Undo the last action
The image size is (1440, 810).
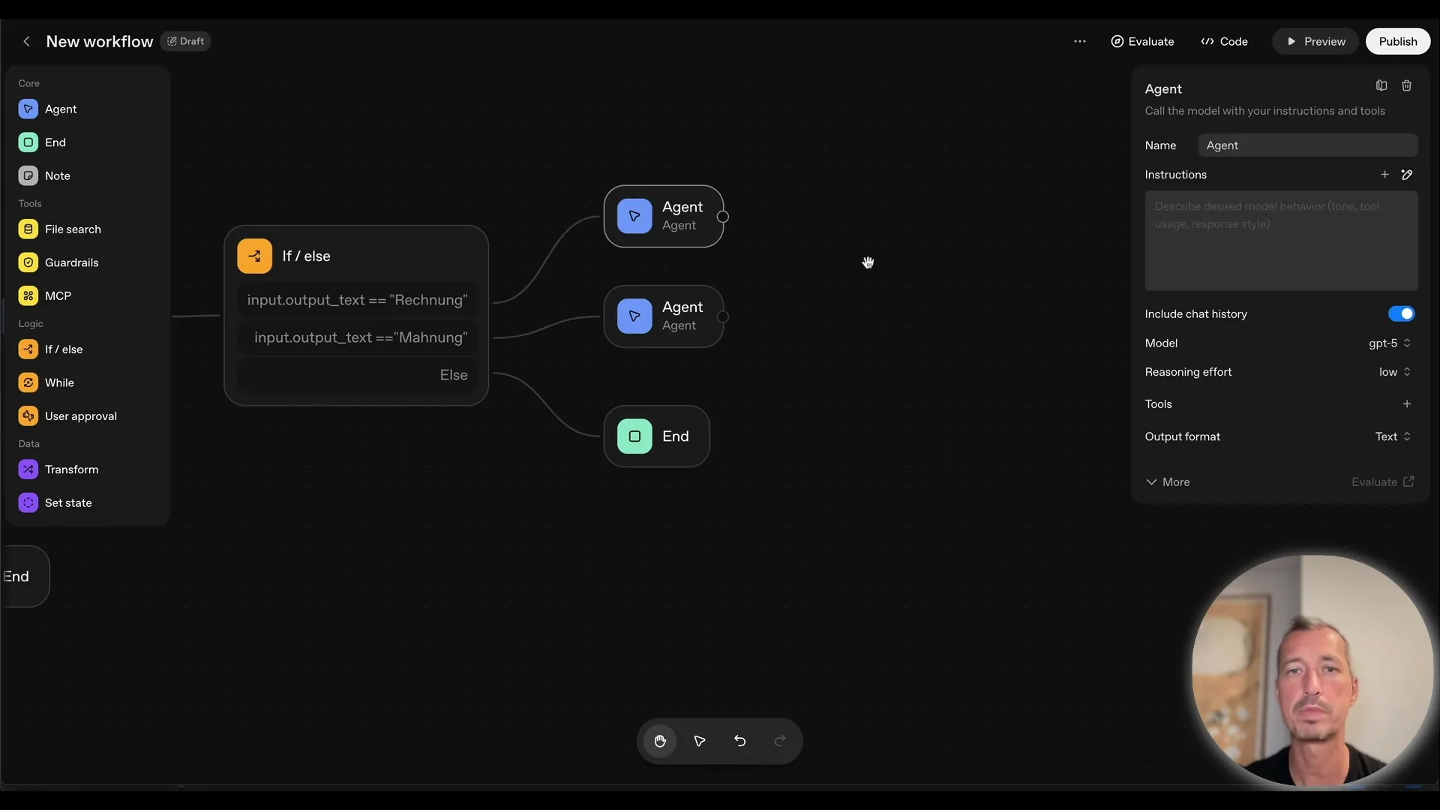point(739,741)
